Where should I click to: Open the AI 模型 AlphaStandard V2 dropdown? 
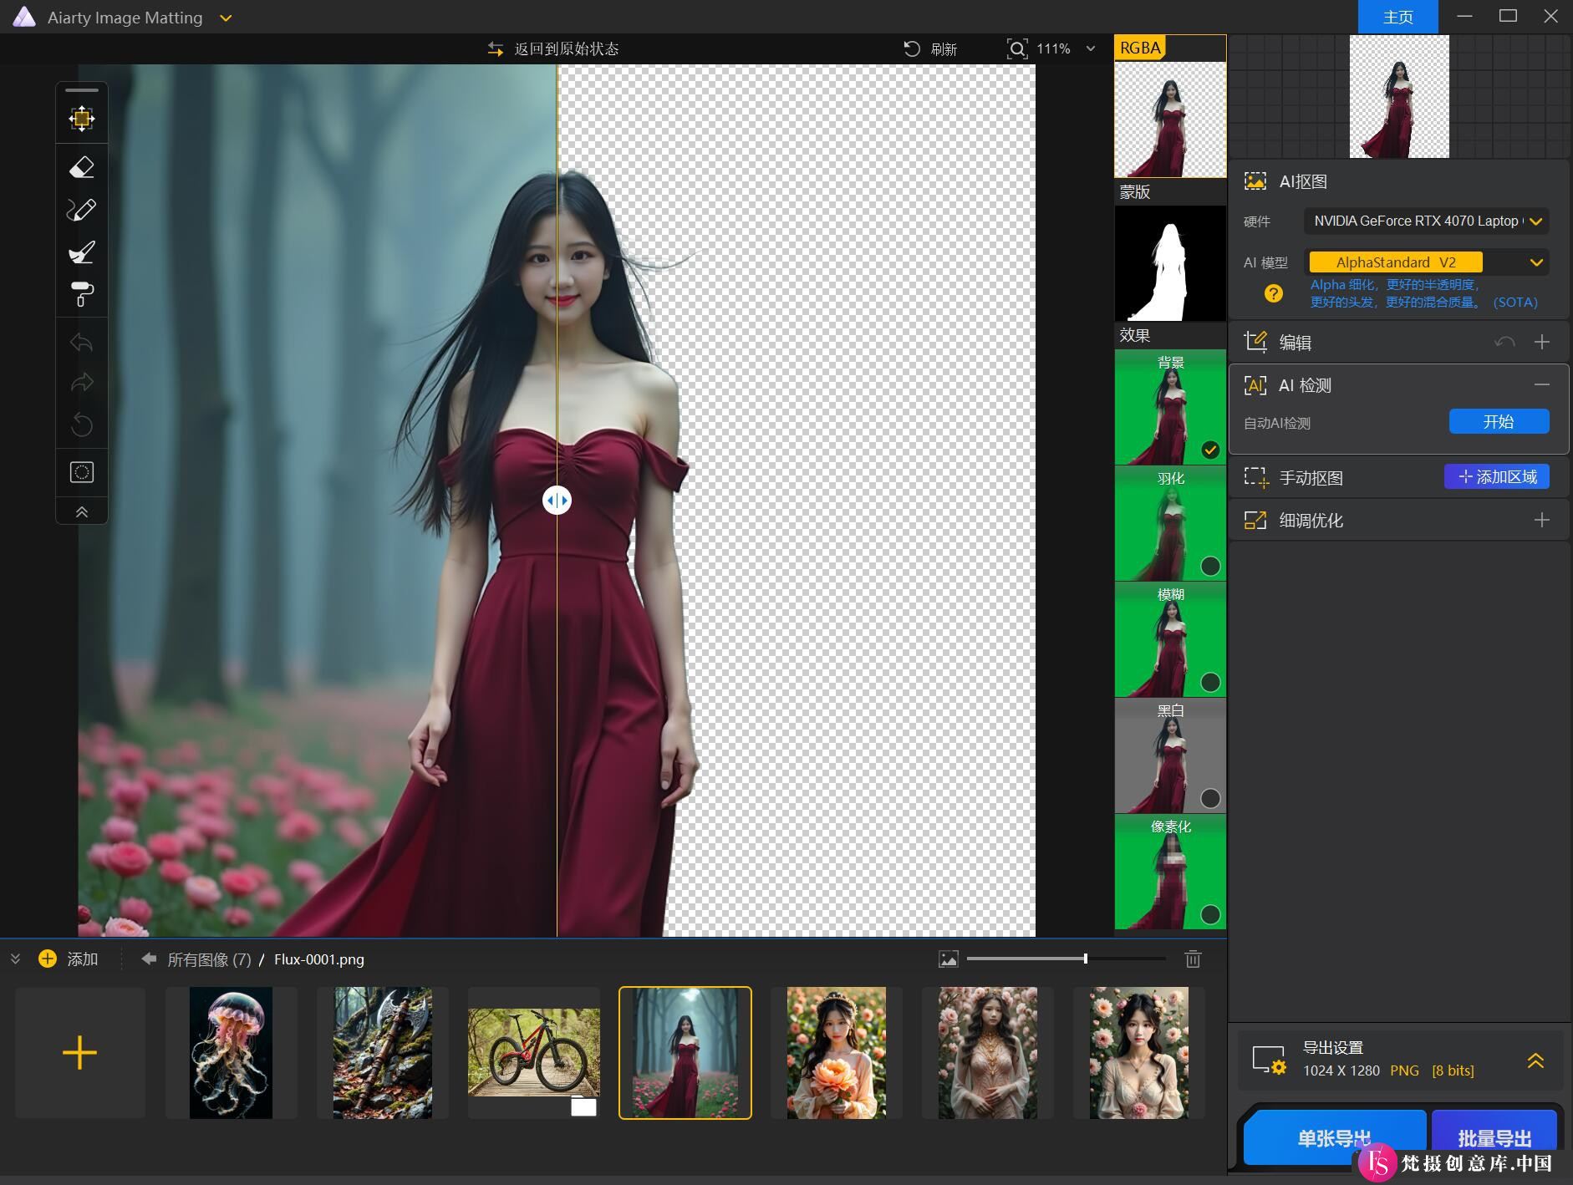[x=1426, y=262]
